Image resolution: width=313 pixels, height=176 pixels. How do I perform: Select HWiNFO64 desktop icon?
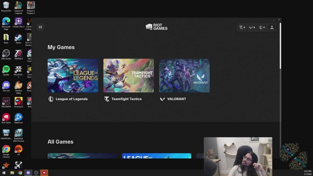tap(6, 135)
